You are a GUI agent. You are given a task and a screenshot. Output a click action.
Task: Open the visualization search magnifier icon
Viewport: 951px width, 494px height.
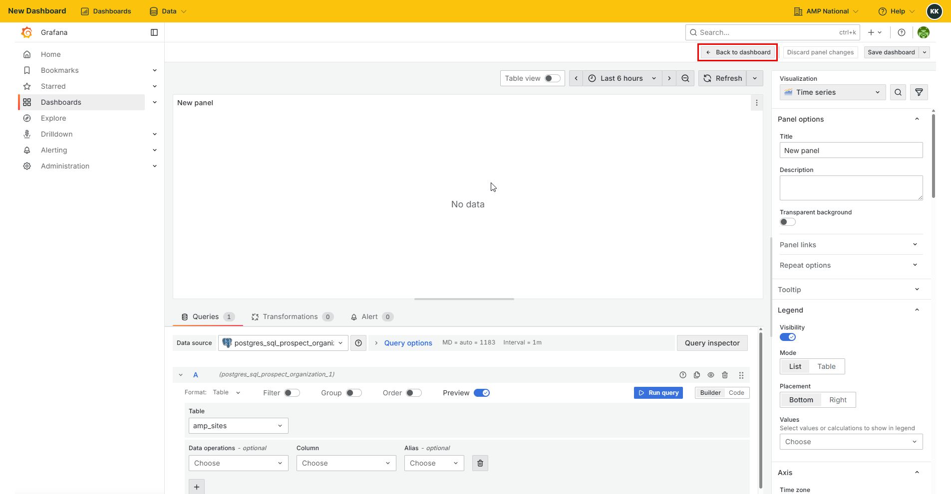(898, 92)
